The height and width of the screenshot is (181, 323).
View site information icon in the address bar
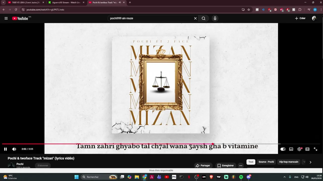click(23, 10)
